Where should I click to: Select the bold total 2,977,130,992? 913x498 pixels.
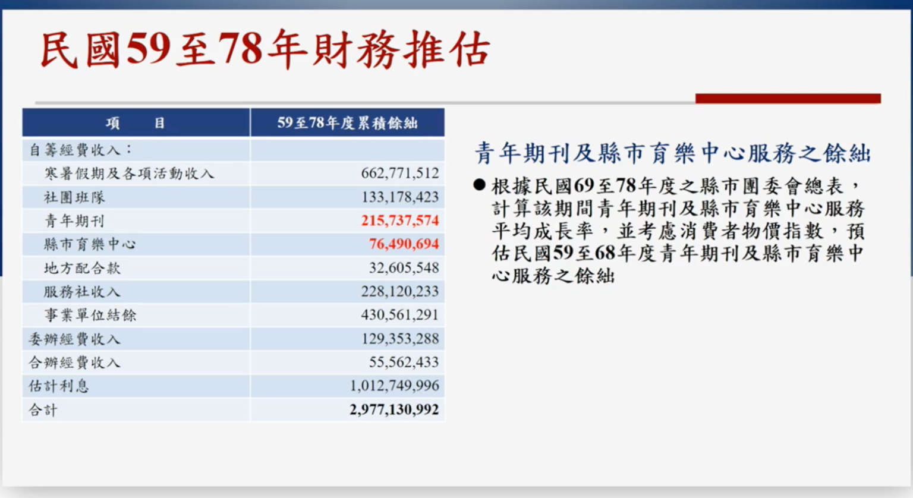(x=394, y=409)
